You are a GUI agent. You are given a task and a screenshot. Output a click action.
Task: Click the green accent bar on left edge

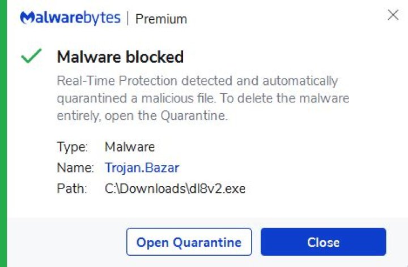pos(3,133)
